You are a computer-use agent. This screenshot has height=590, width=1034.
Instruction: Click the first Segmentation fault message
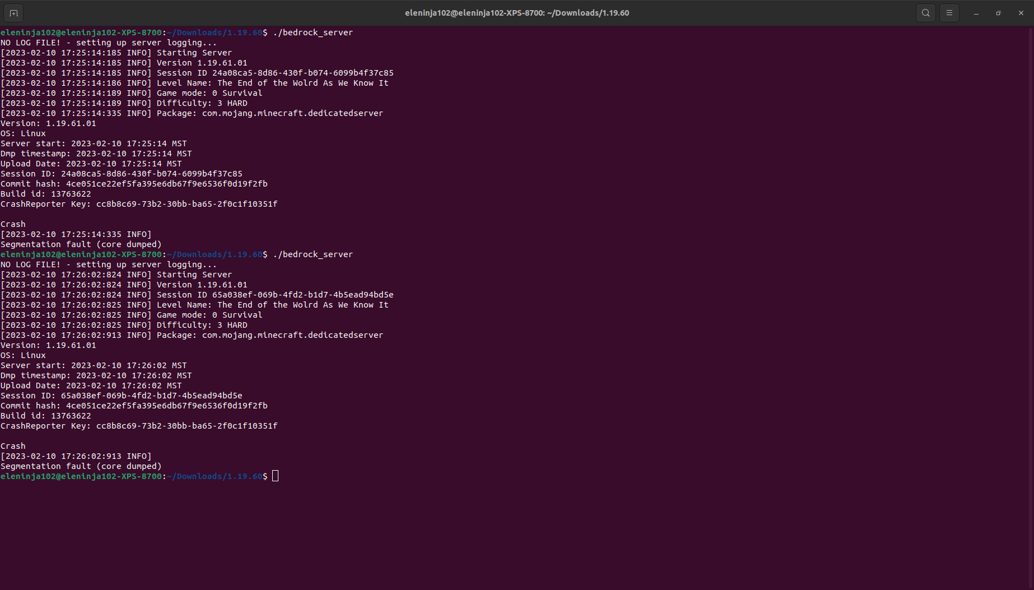pos(81,244)
